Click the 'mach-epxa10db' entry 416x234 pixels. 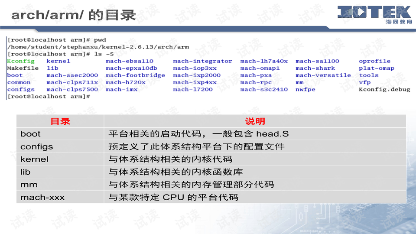131,68
